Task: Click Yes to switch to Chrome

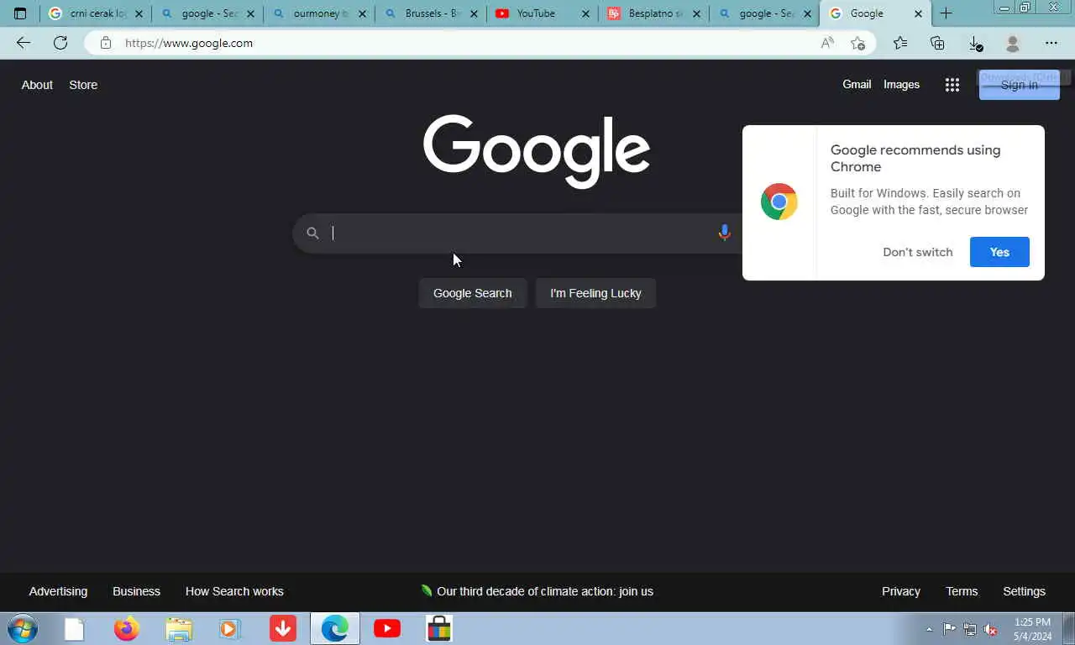Action: (x=999, y=252)
